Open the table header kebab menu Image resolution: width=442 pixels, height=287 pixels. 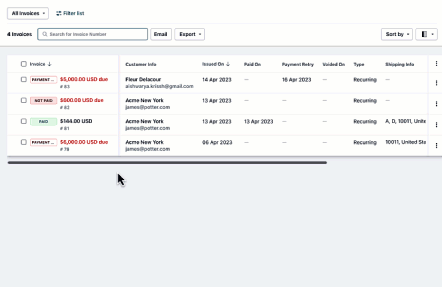pos(436,64)
